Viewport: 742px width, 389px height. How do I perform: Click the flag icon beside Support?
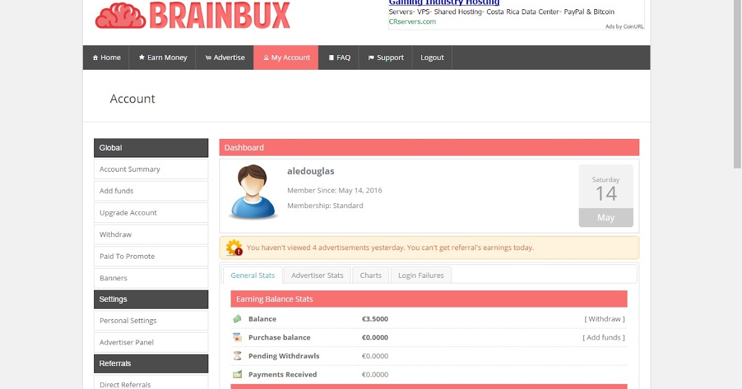[x=371, y=57]
